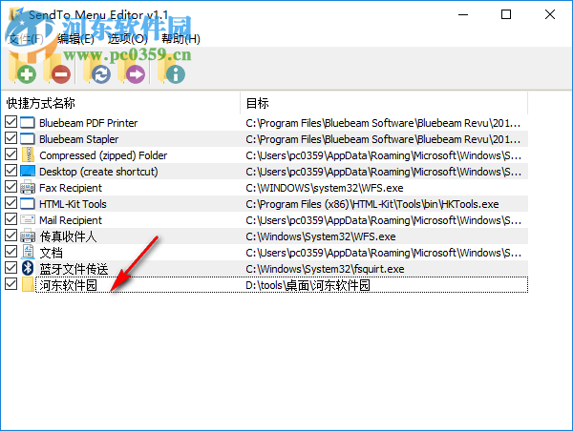Click the blue refresh folder toolbar icon

click(97, 70)
